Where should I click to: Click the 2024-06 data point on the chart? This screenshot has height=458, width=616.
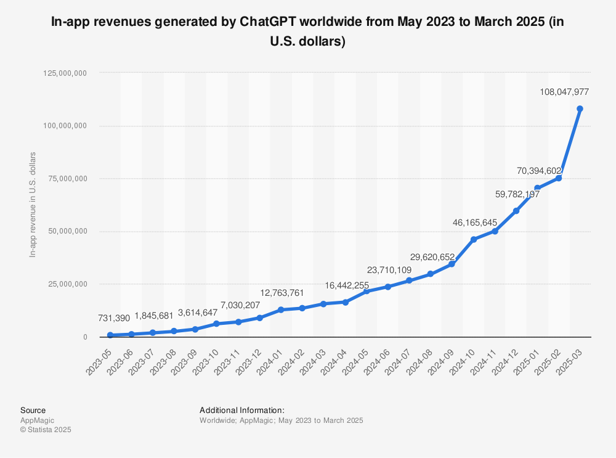point(387,287)
